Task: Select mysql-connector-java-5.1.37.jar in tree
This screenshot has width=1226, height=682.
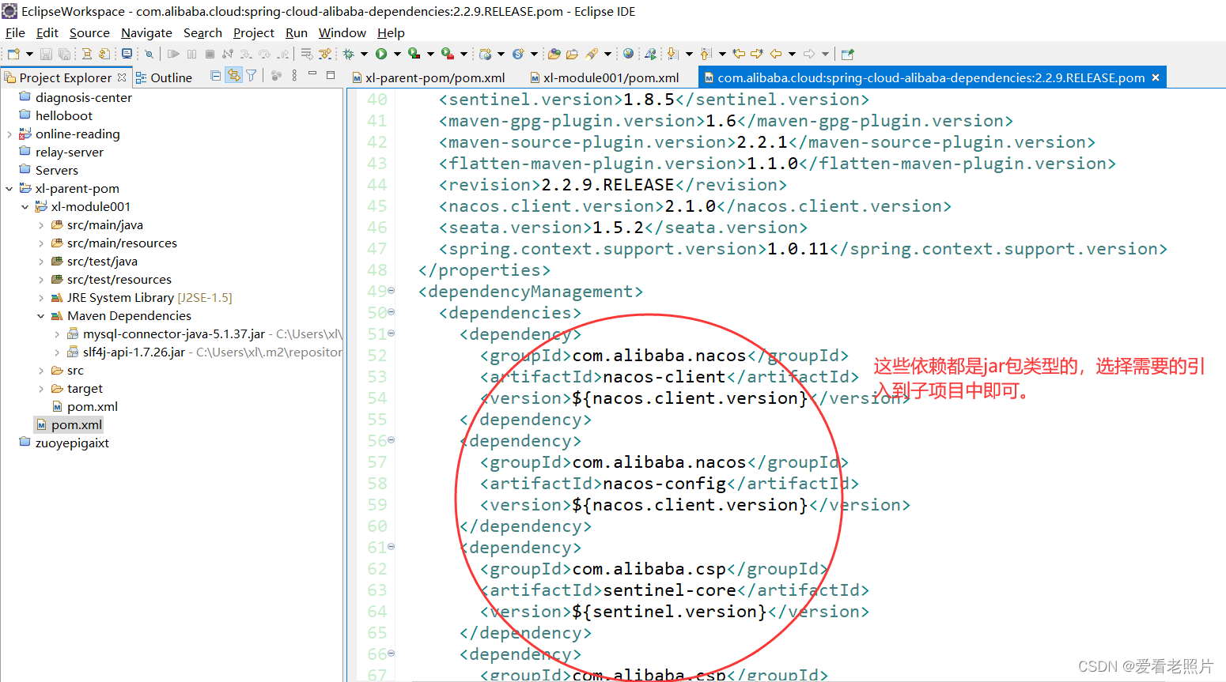Action: tap(173, 334)
